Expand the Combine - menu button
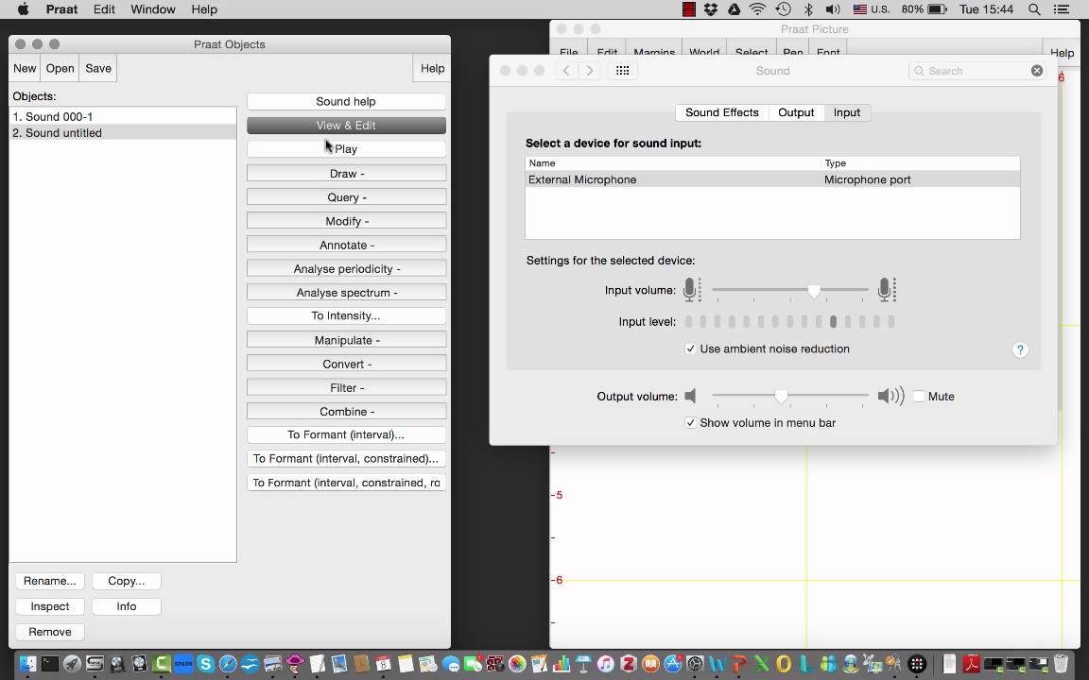Viewport: 1089px width, 680px height. click(x=347, y=412)
